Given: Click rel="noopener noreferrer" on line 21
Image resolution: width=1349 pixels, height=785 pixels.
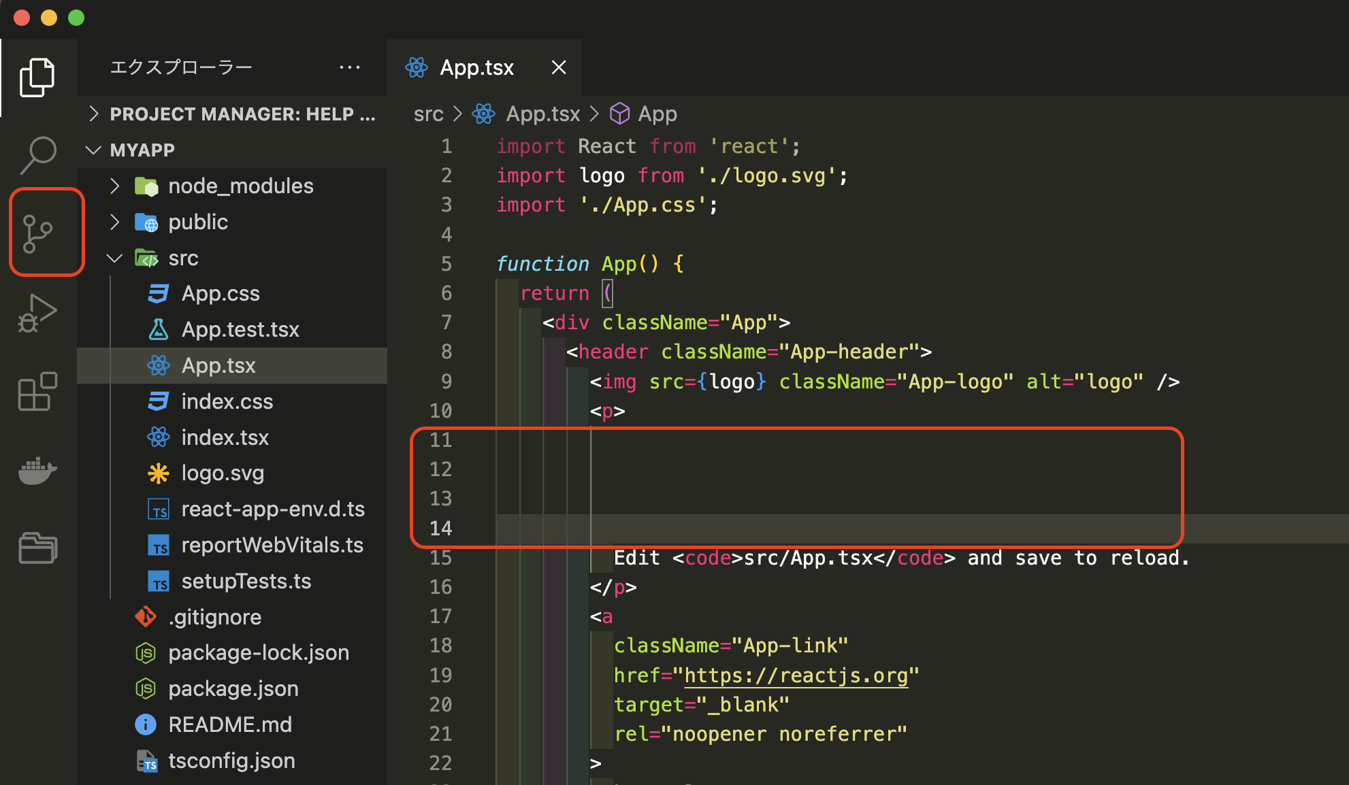Looking at the screenshot, I should coord(760,734).
